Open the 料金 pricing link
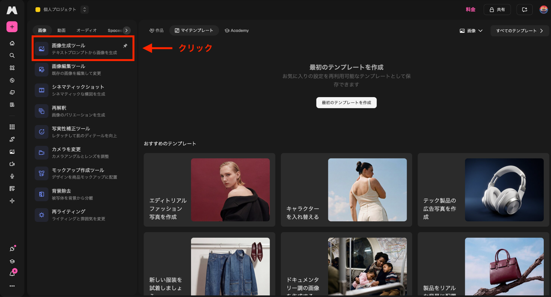This screenshot has height=297, width=551. [x=471, y=10]
